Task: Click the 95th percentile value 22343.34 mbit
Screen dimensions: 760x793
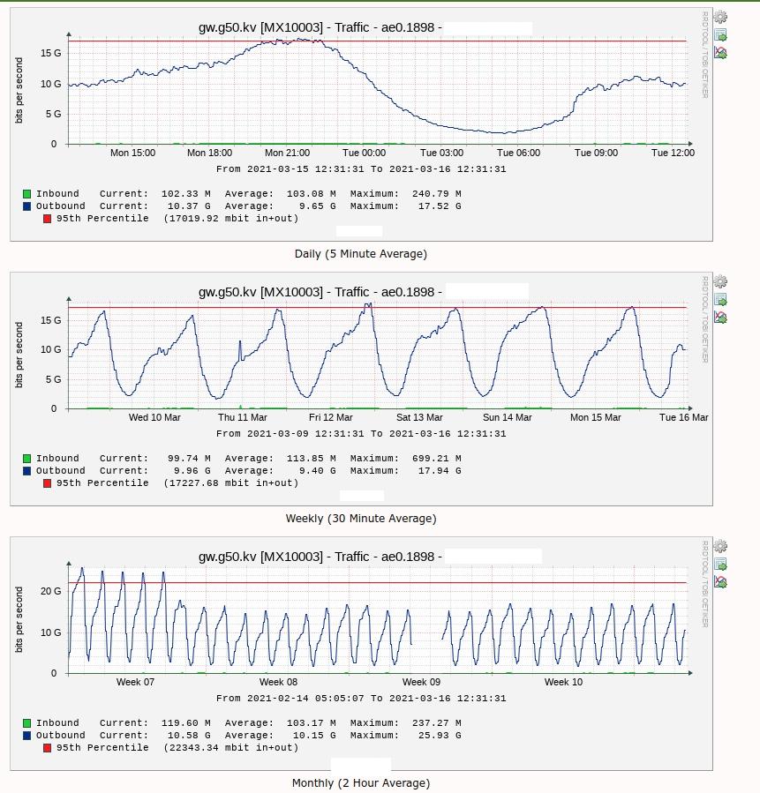Action: click(230, 747)
